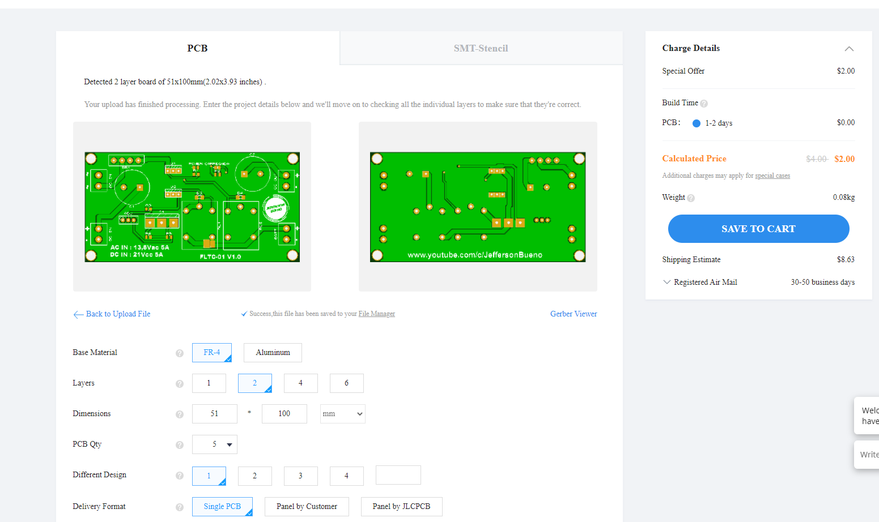Click the $8.63 shipping value
This screenshot has height=522, width=879.
coord(846,260)
